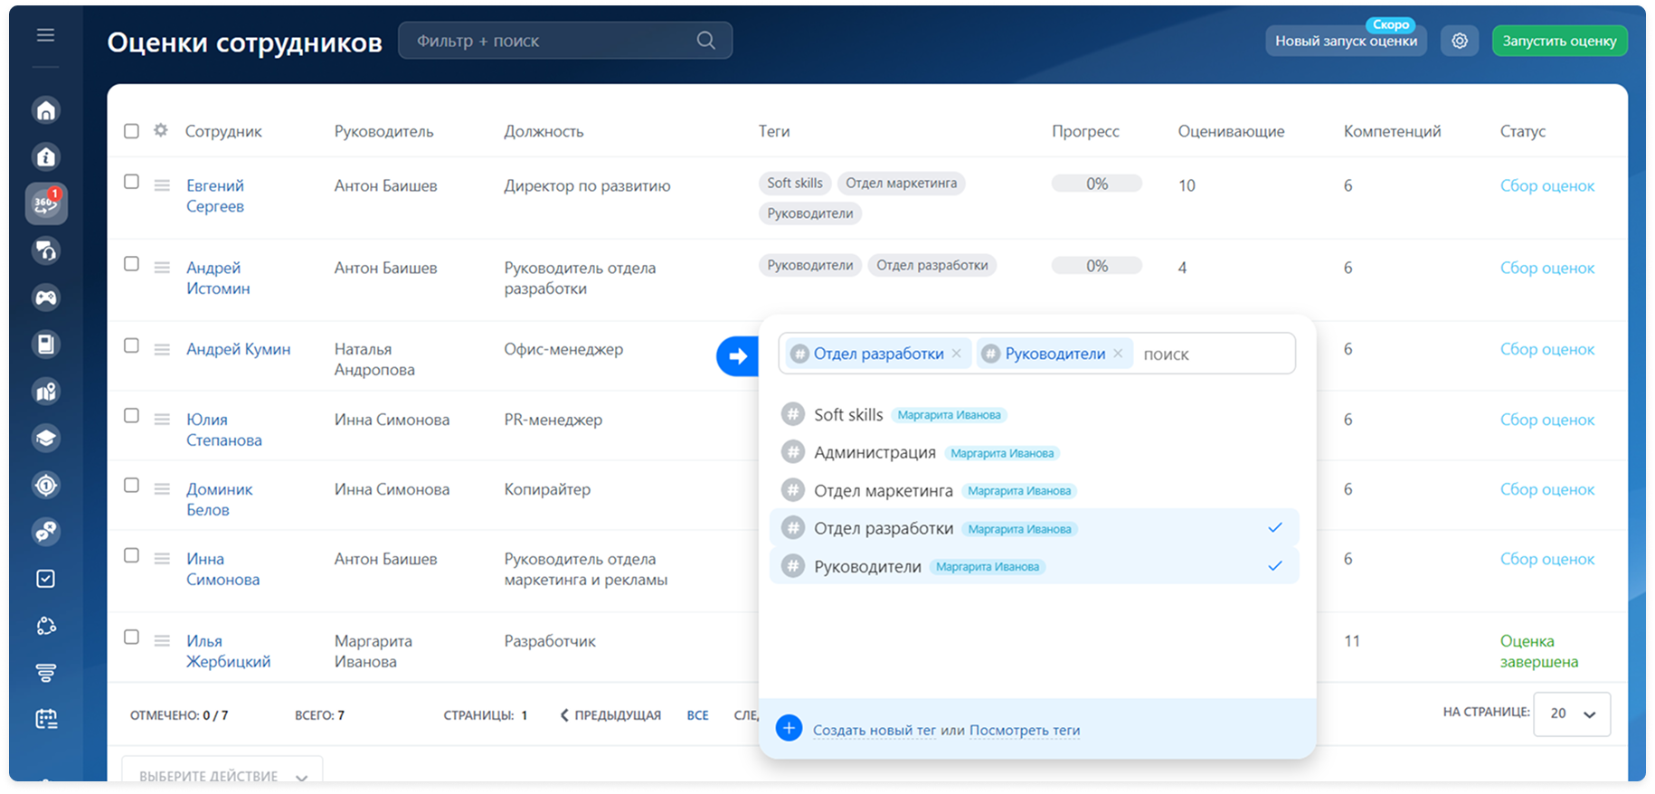Image resolution: width=1655 pixels, height=794 pixels.
Task: Click the plus icon to create tag
Action: 789,729
